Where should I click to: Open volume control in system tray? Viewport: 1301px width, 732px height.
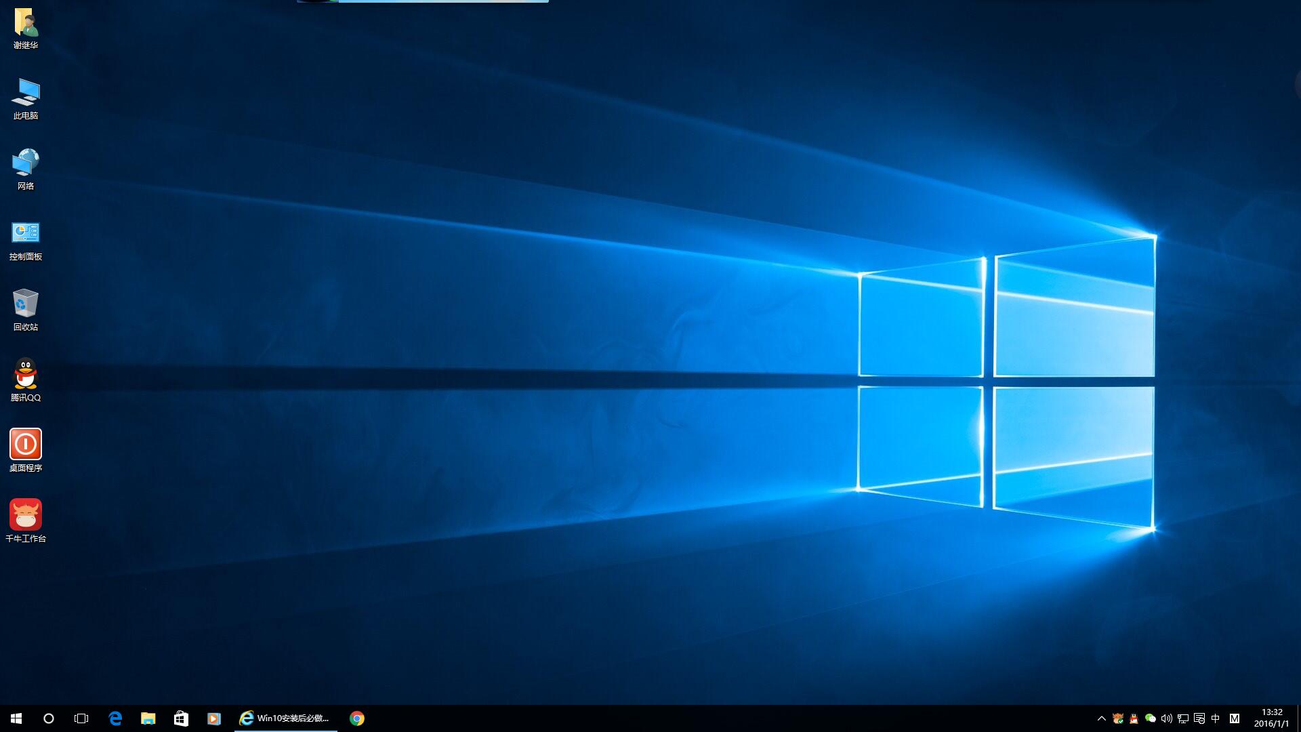(x=1166, y=718)
